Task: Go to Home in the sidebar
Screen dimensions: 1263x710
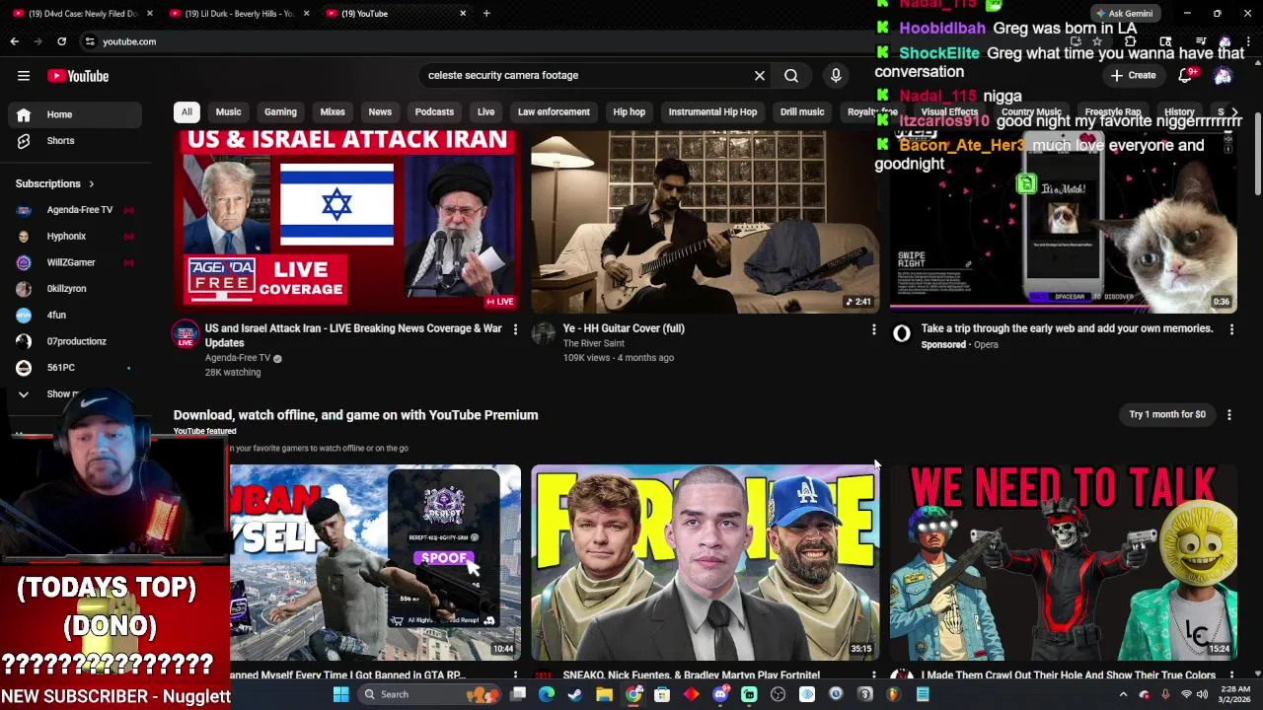Action: tap(76, 114)
